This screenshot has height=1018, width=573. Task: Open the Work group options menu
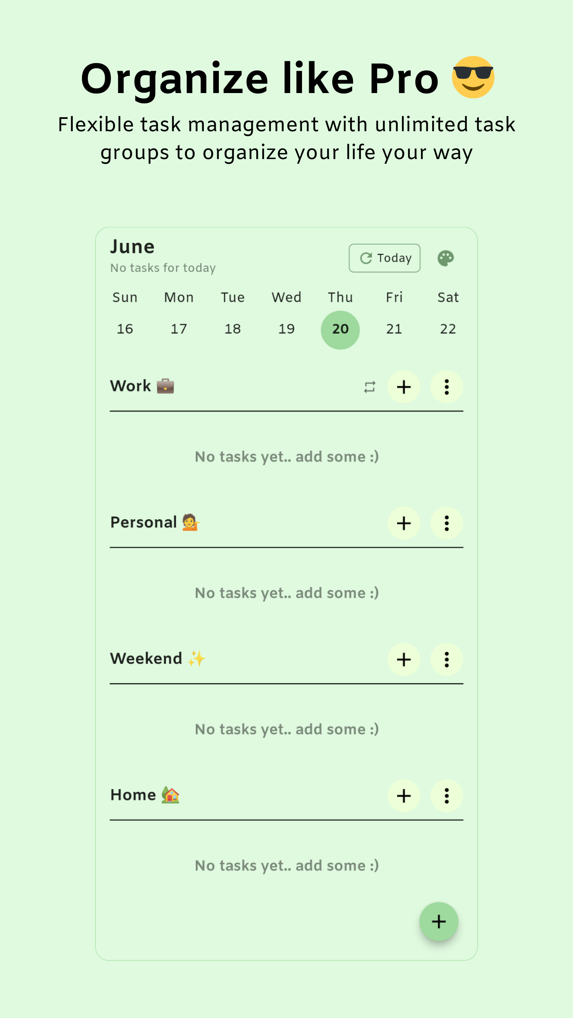(446, 387)
